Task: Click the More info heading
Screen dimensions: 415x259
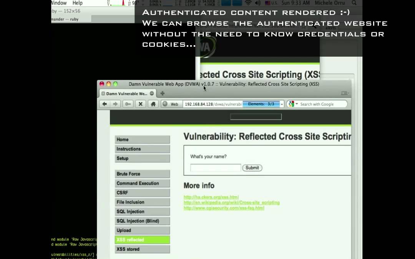Action: click(x=199, y=185)
